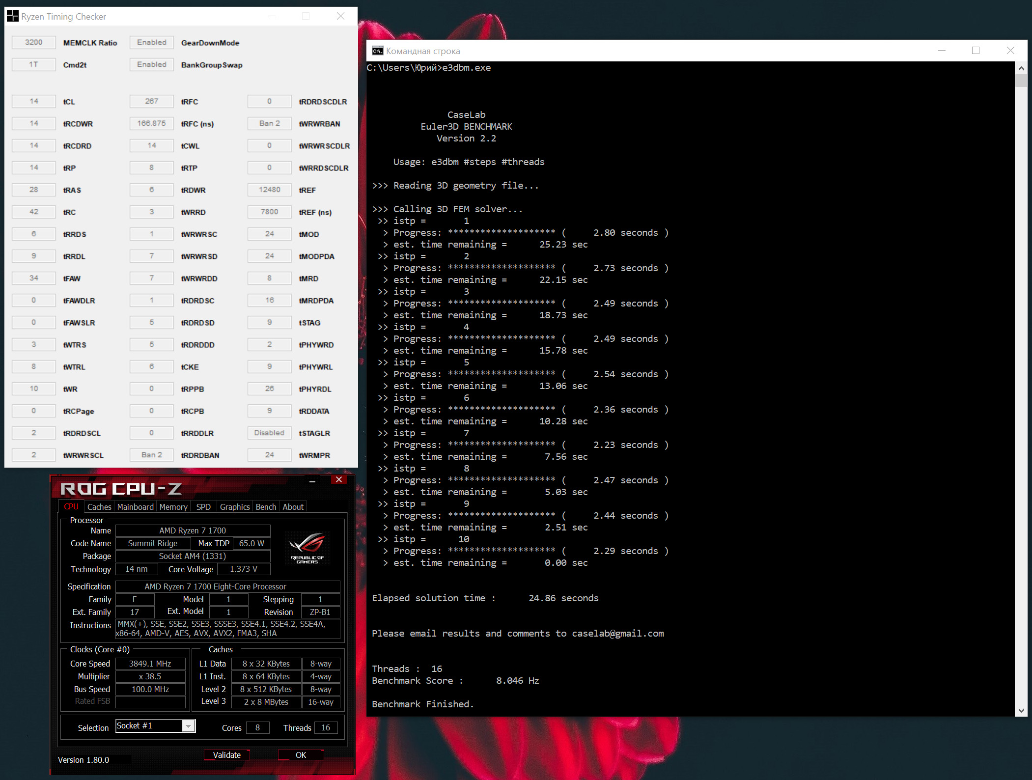Click the tCL value field
This screenshot has height=780, width=1032.
(34, 102)
